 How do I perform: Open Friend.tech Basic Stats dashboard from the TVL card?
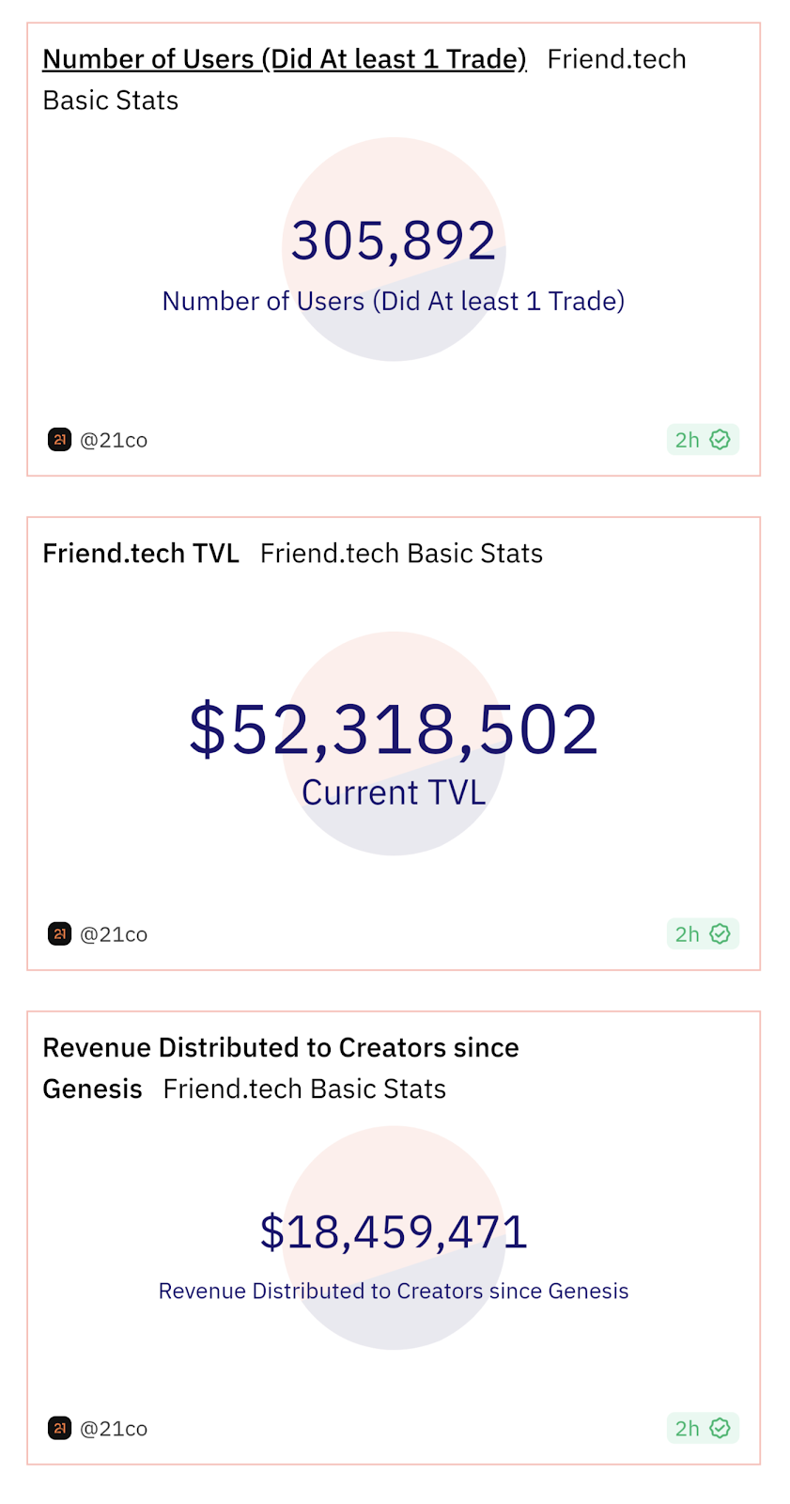[401, 554]
